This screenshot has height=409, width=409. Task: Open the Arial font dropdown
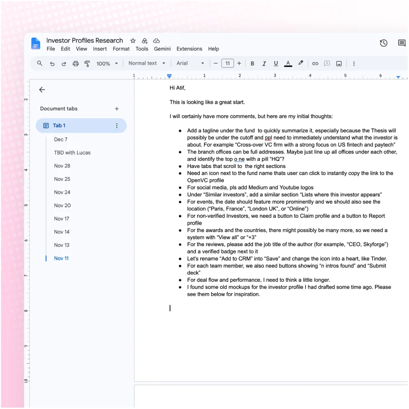tap(190, 64)
